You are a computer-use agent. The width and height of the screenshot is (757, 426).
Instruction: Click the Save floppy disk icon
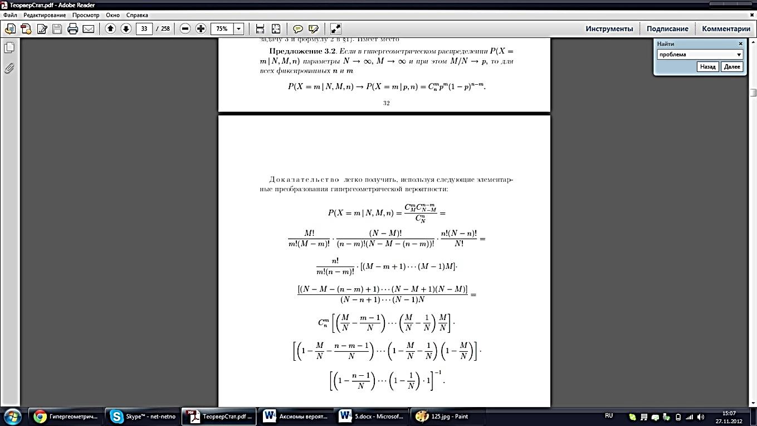pyautogui.click(x=57, y=28)
